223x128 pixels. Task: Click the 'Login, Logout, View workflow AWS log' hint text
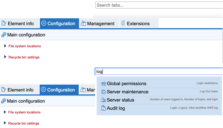(194, 108)
